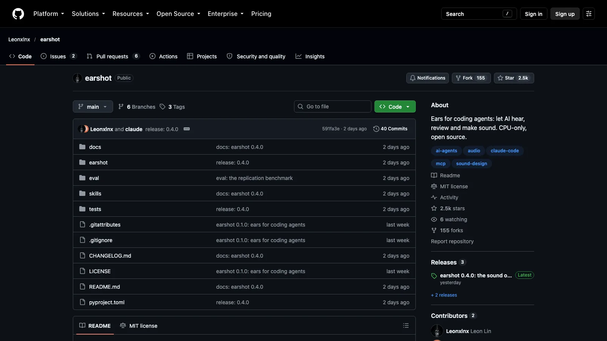This screenshot has width=607, height=341.
Task: Open the Contributors heading link
Action: 453,316
